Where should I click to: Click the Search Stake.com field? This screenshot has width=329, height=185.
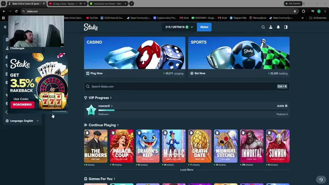187,86
